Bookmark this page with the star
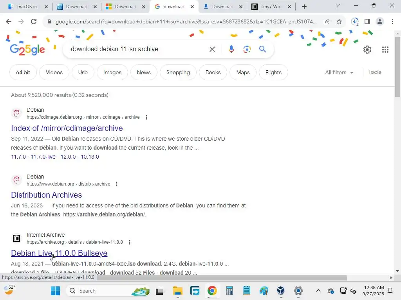 339,22
